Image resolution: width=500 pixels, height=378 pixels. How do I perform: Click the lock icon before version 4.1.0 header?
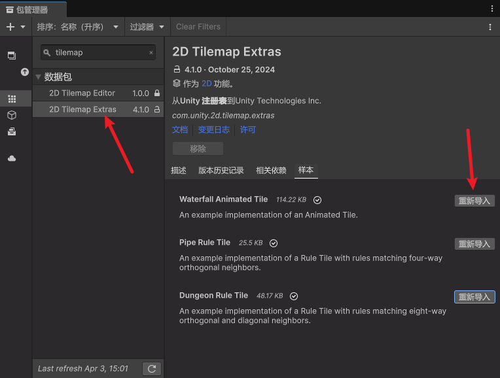pyautogui.click(x=177, y=69)
